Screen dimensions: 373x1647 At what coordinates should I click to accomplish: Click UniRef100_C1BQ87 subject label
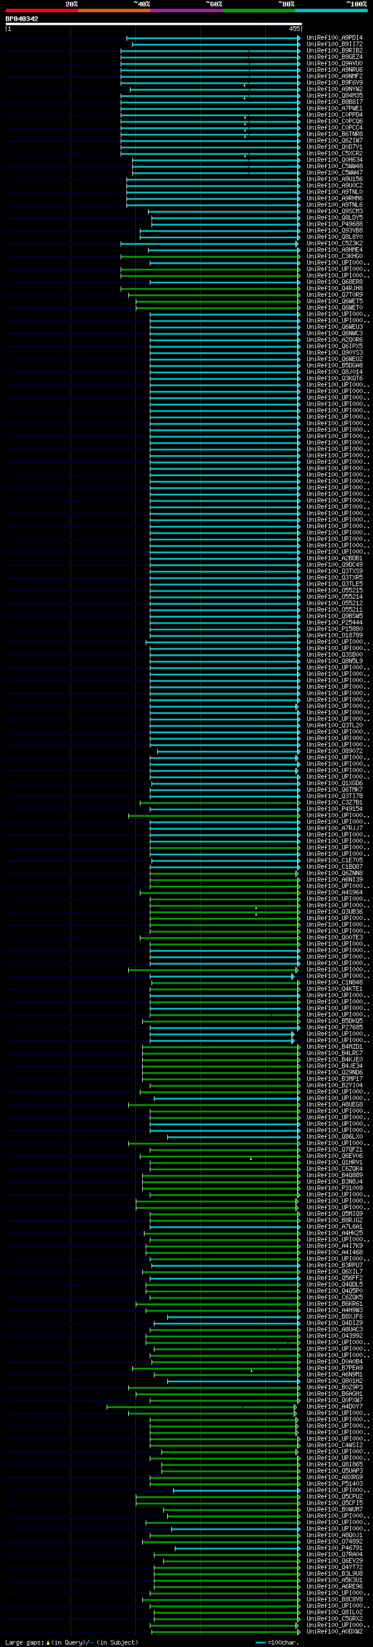pyautogui.click(x=335, y=867)
